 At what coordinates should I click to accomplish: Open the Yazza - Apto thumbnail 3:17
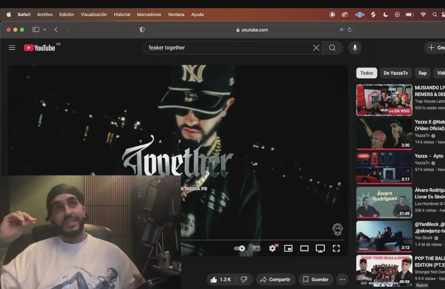pos(384,168)
